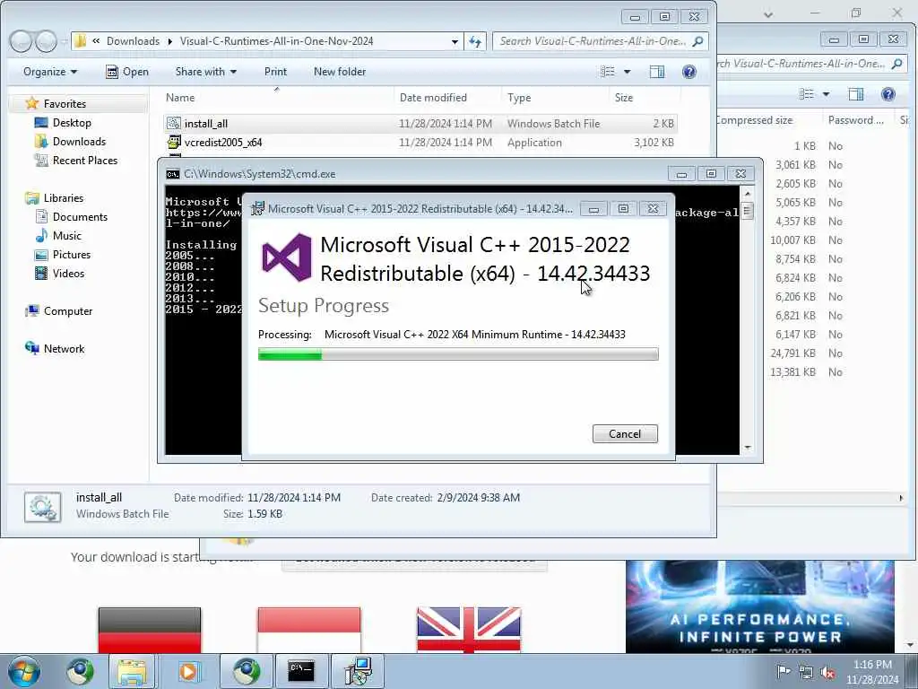Click the AI Performance Infinite Power ad

pyautogui.click(x=760, y=607)
